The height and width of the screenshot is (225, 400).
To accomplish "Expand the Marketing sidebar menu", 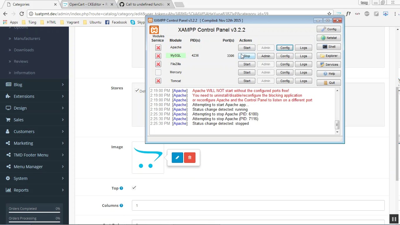I will 34,143.
